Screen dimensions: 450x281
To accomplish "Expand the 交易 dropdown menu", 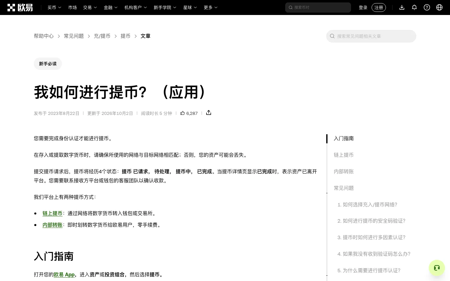I will tap(90, 7).
